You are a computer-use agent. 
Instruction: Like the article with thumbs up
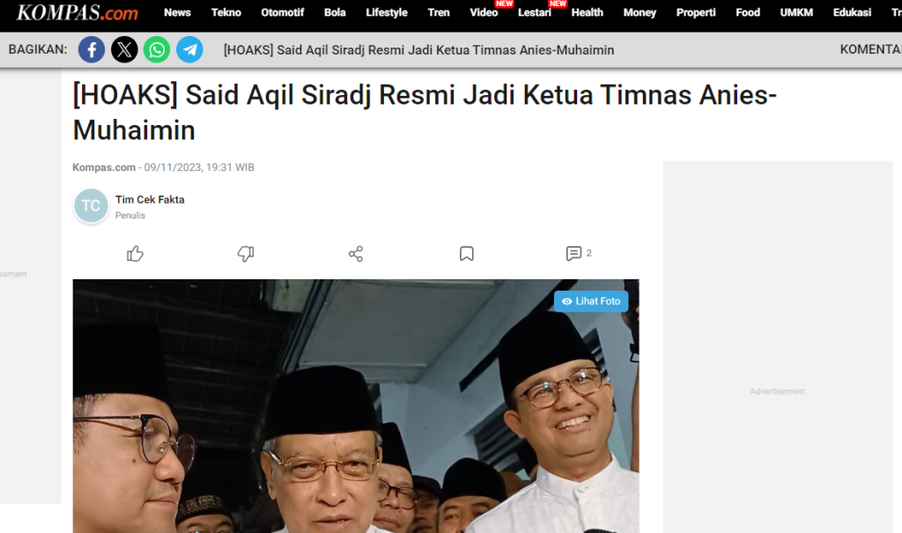[135, 254]
